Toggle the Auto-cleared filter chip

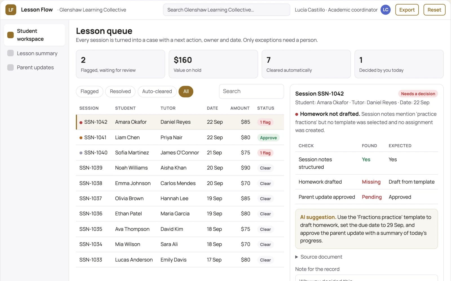tap(157, 91)
